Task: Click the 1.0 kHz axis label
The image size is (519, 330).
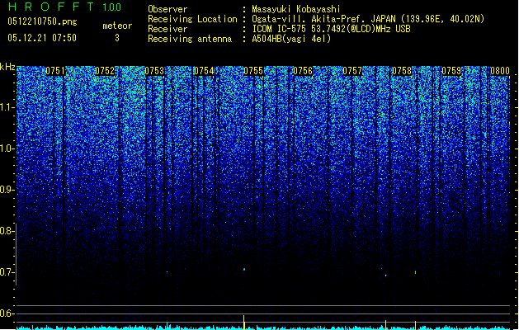Action: point(7,148)
